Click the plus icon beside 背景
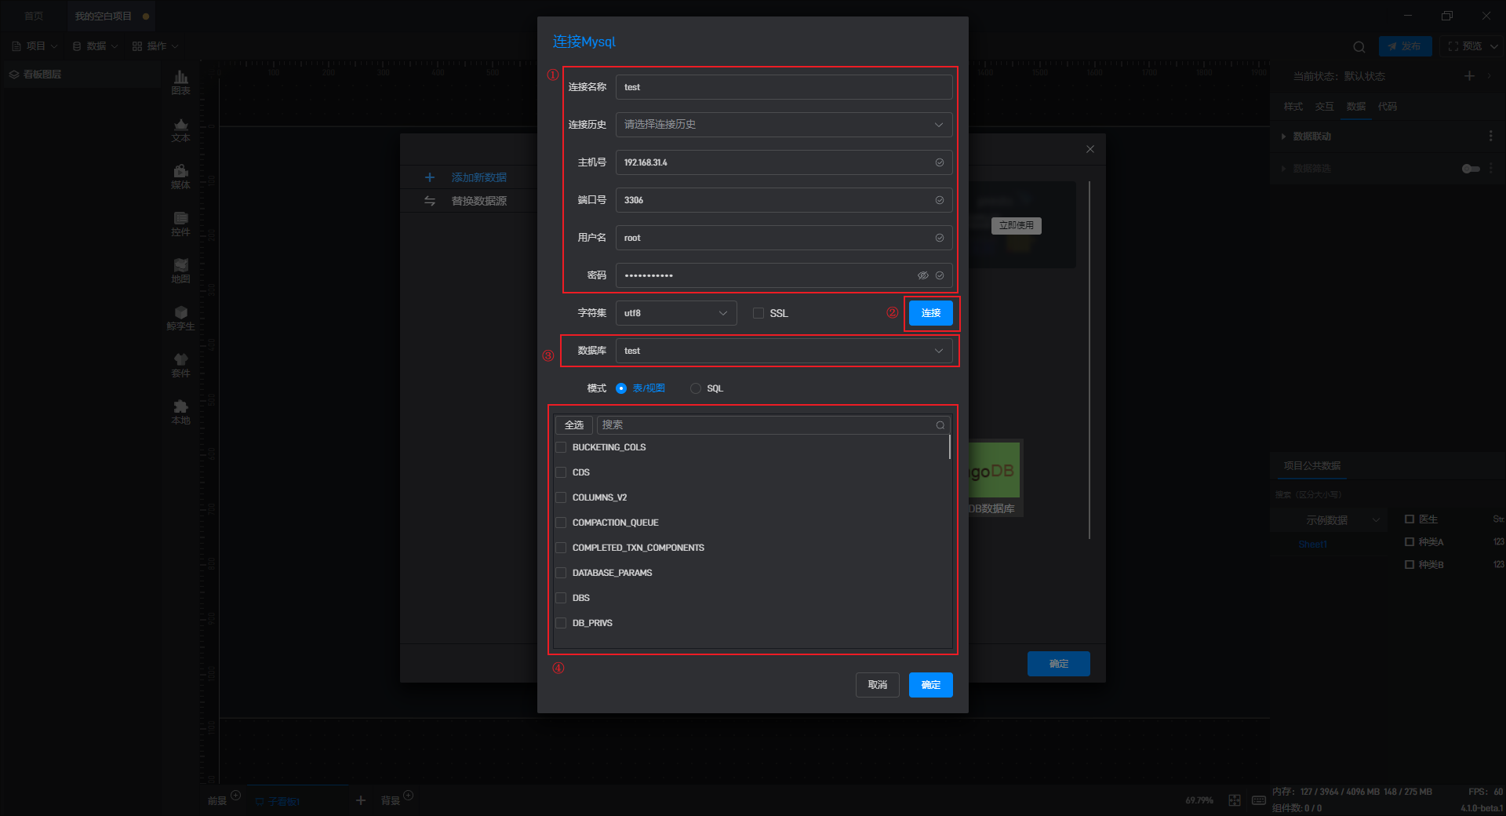The image size is (1506, 816). point(408,796)
